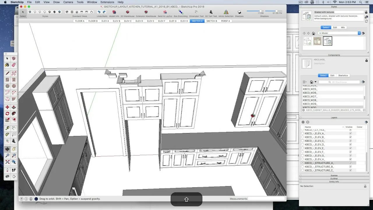Open Model Info from toolbar
This screenshot has width=373, height=210.
pyautogui.click(x=114, y=12)
